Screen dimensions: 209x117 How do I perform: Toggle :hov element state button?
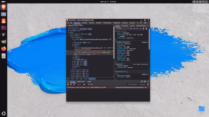tap(134, 29)
